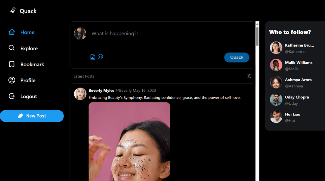The image size is (325, 181).
Task: Click the Profile person icon
Action: coord(12,80)
